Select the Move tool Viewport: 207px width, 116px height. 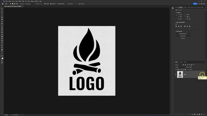pos(2,9)
